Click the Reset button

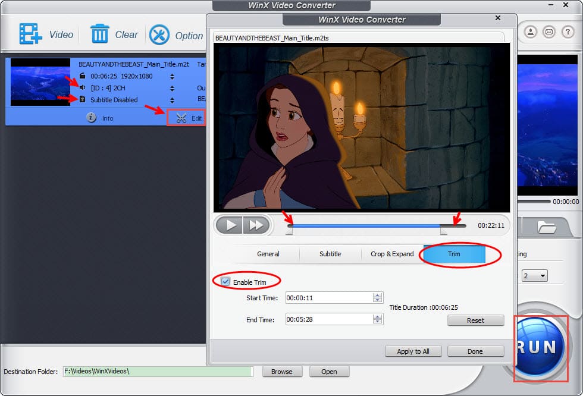475,320
